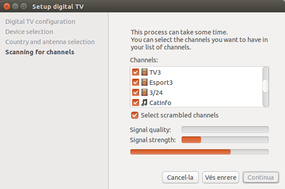Click the CatInfo radio music note icon
This screenshot has height=189, width=285.
coord(144,102)
